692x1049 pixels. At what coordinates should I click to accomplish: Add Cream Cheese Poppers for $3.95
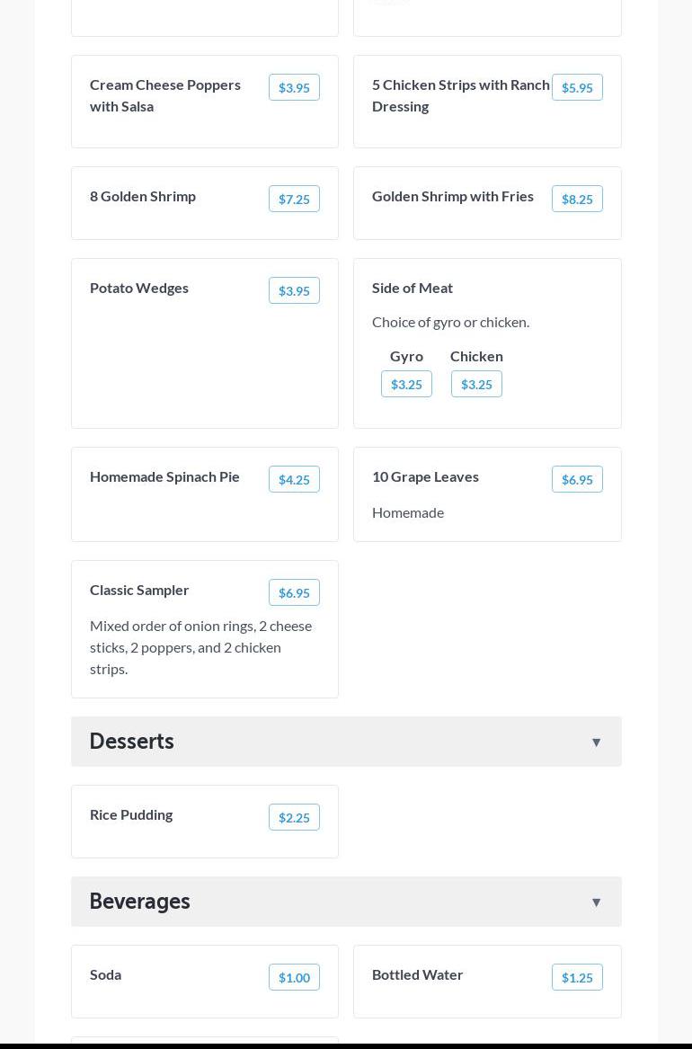point(294,87)
